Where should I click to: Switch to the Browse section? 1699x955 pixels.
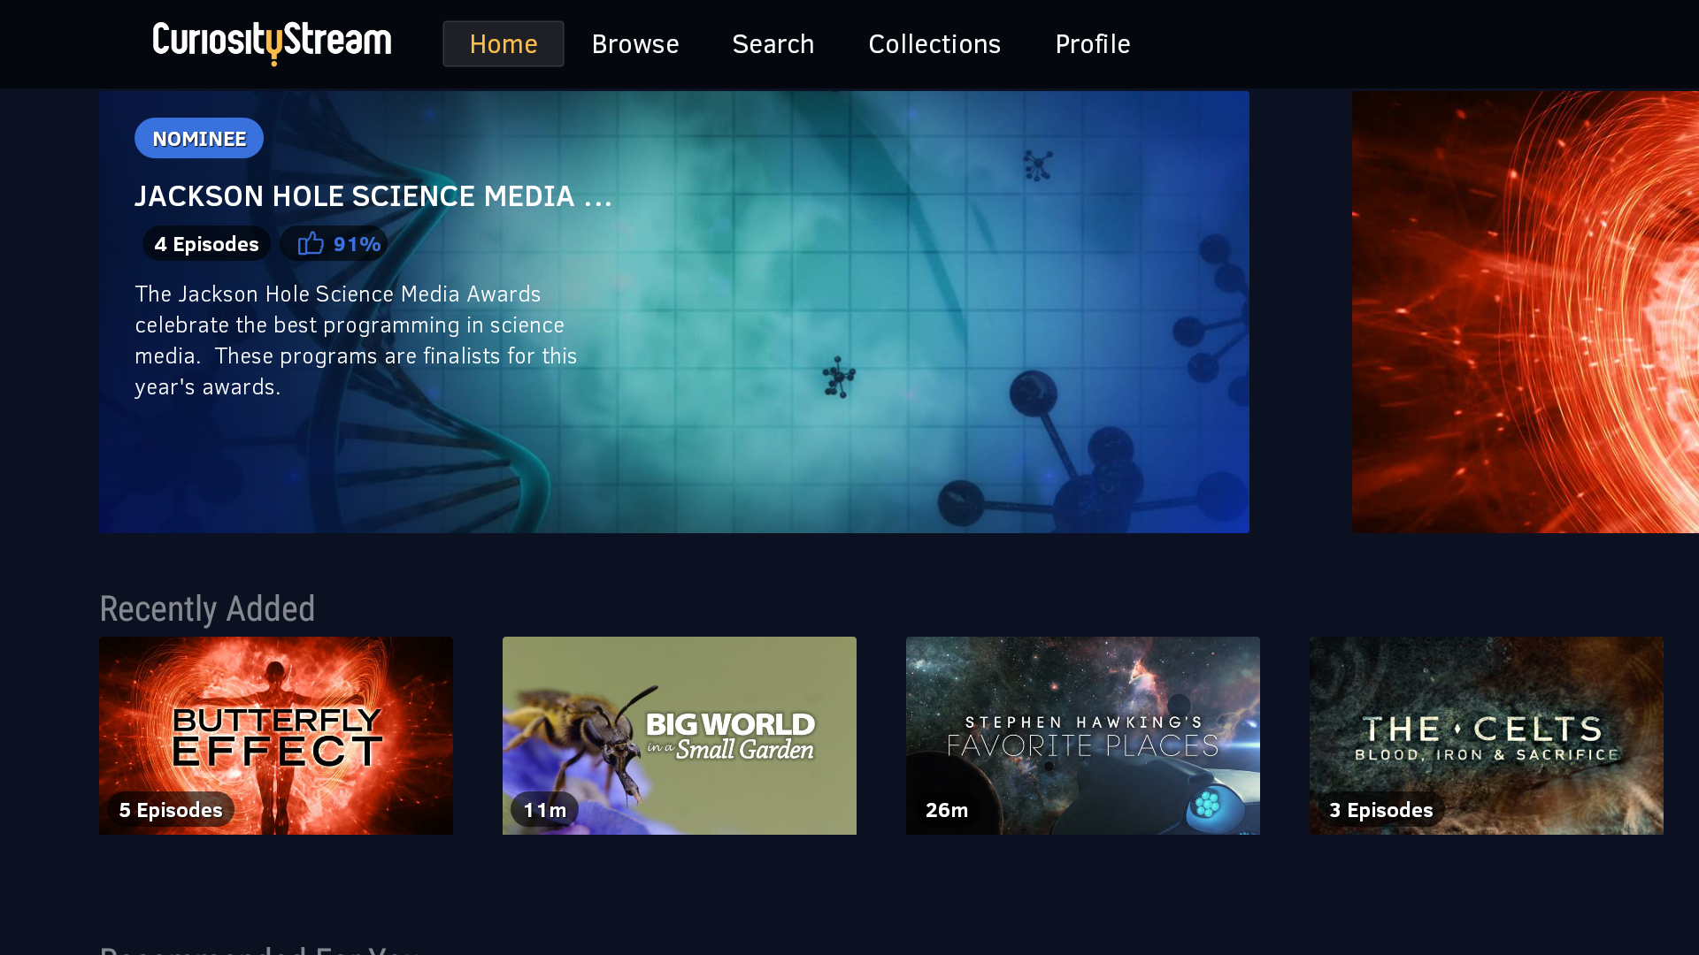pos(635,43)
